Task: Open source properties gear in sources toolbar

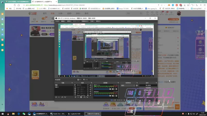Action: [x=81, y=97]
